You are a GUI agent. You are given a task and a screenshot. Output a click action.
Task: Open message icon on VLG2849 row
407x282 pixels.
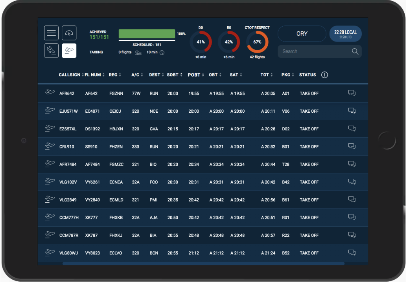pos(352,200)
